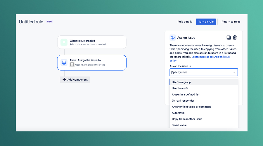Select 'A user in a defined list'
The image size is (263, 146).
point(204,95)
